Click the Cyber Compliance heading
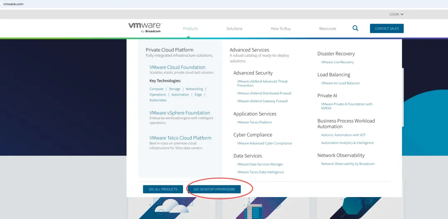 coord(253,135)
